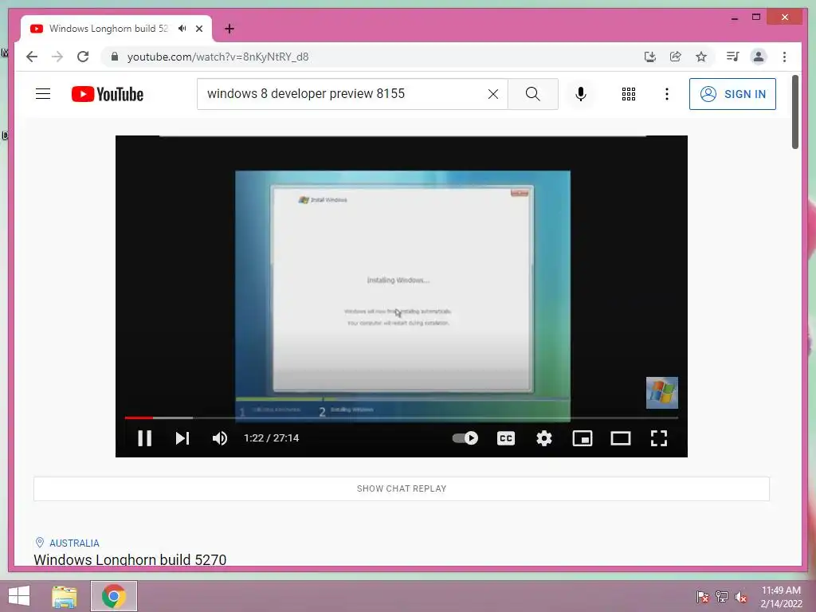Open the Action Center flag in tray
The height and width of the screenshot is (612, 816).
702,596
